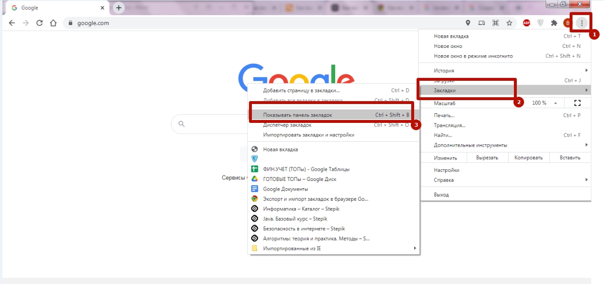This screenshot has height=284, width=604.
Task: Generate a QR code via address bar icon
Action: click(x=496, y=23)
